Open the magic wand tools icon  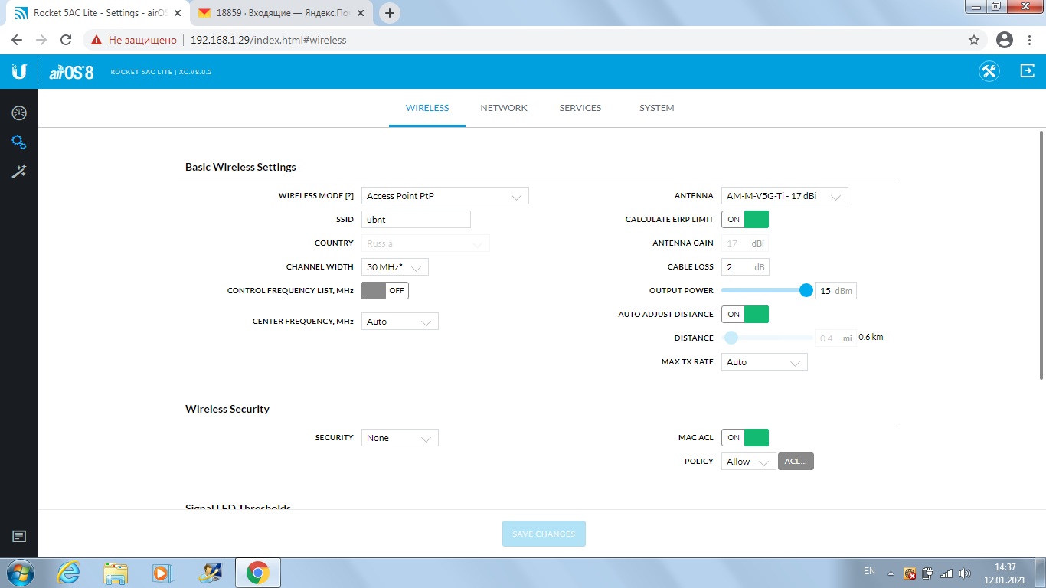[x=19, y=171]
